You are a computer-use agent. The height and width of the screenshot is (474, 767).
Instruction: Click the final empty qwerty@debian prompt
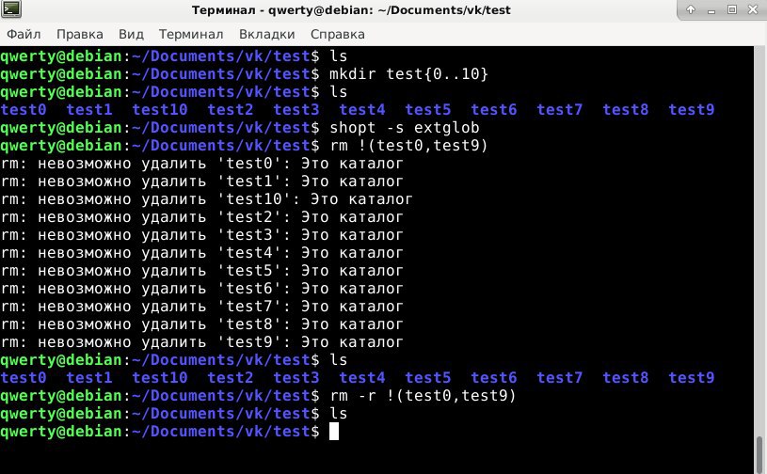tap(159, 432)
